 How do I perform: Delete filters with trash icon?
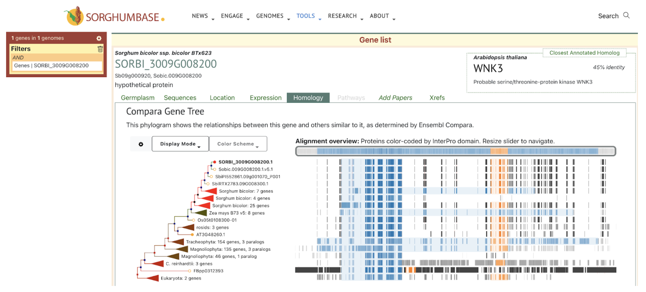(x=100, y=49)
